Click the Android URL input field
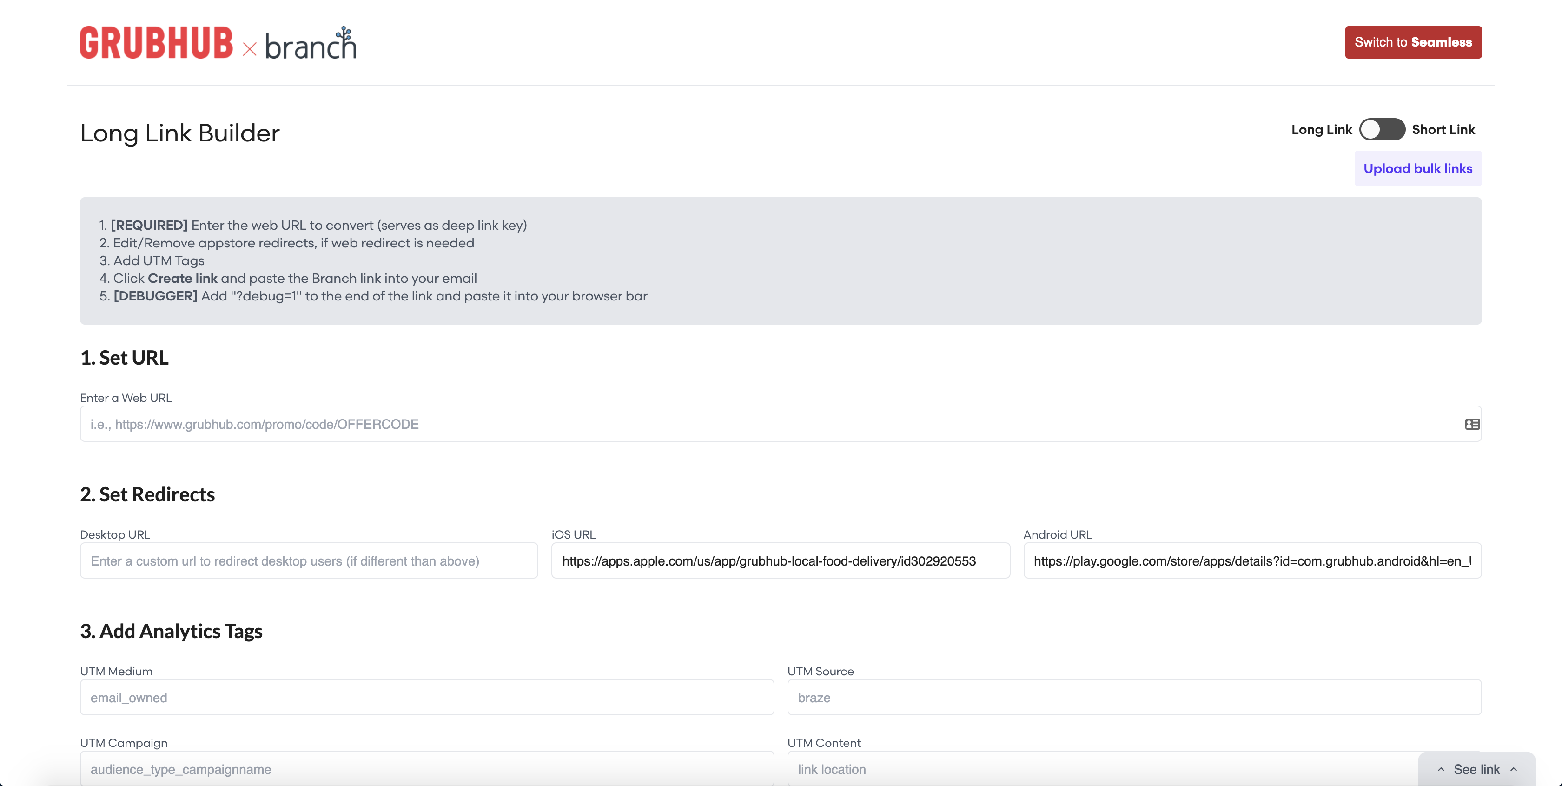Image resolution: width=1562 pixels, height=786 pixels. pyautogui.click(x=1252, y=560)
